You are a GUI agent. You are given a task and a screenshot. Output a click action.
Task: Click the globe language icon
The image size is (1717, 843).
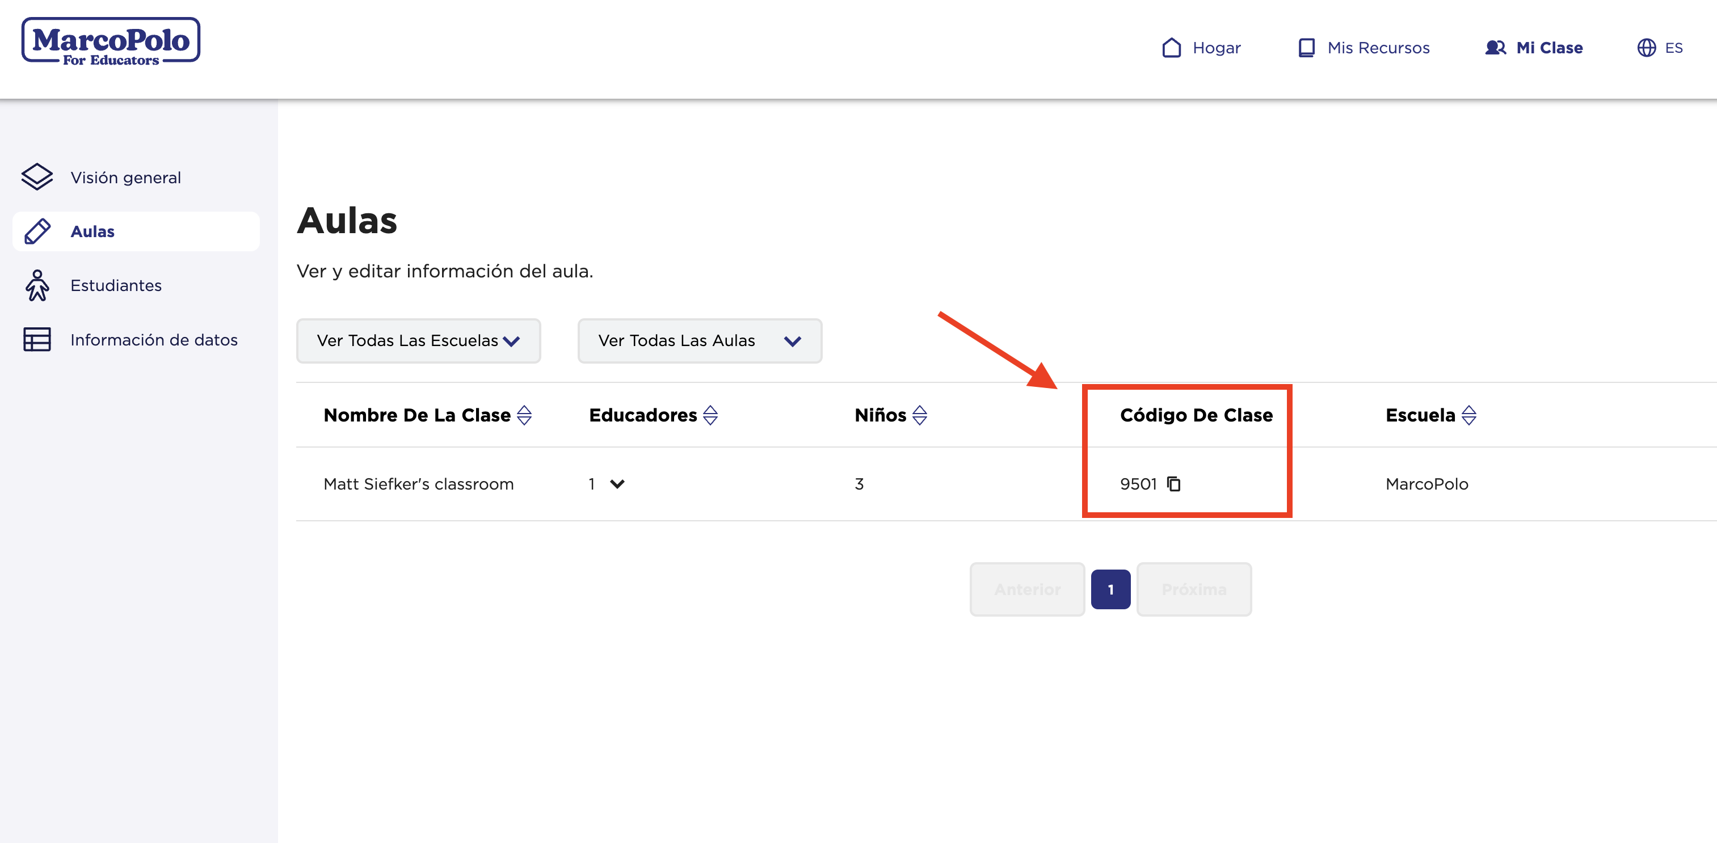(1646, 48)
